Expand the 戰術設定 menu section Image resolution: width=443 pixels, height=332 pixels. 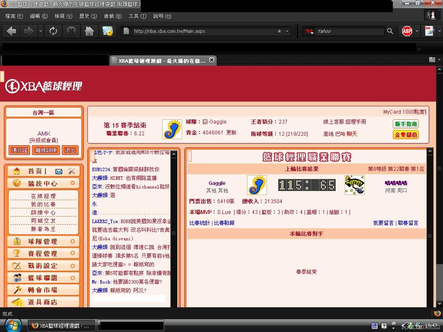[x=73, y=265]
